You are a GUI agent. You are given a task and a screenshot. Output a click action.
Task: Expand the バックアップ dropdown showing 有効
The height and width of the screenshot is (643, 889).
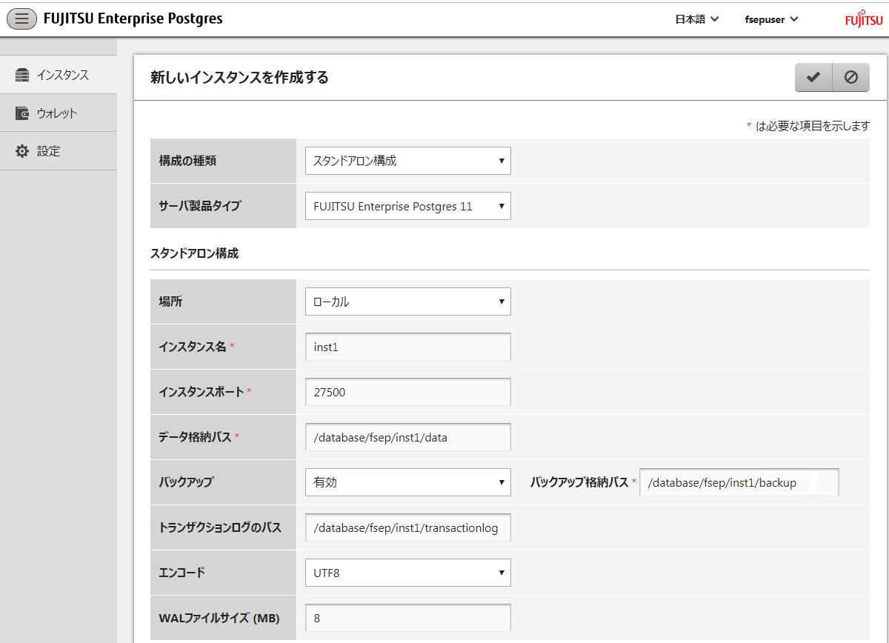pos(408,482)
